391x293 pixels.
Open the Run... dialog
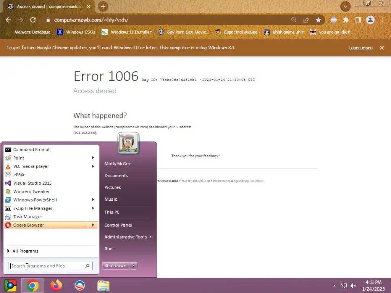(110, 249)
